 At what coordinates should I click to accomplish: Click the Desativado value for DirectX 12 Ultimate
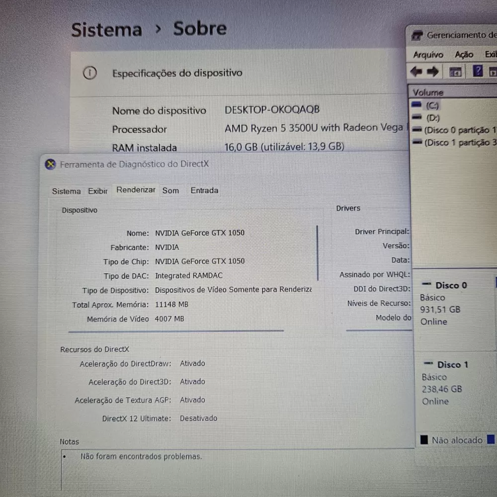pos(198,418)
